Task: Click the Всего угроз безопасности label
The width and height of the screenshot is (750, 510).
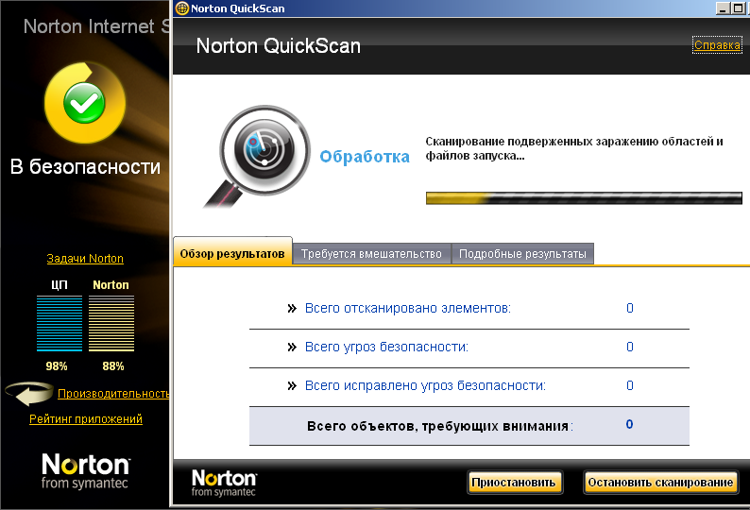Action: point(387,348)
